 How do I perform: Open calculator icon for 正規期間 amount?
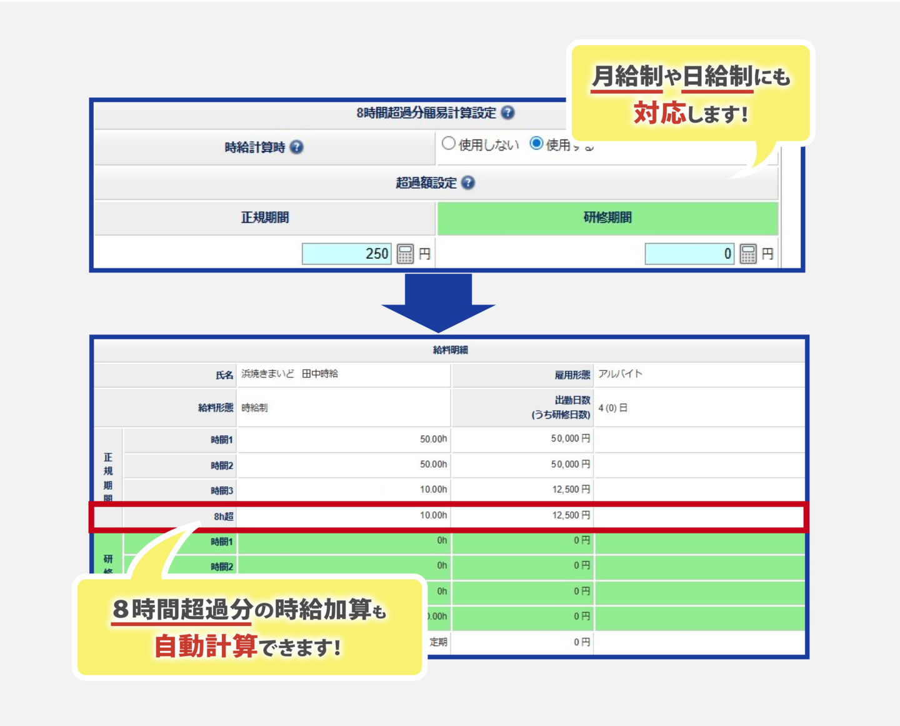coord(405,254)
